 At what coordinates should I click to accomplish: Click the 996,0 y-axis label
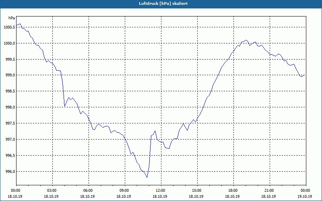click(x=10, y=172)
